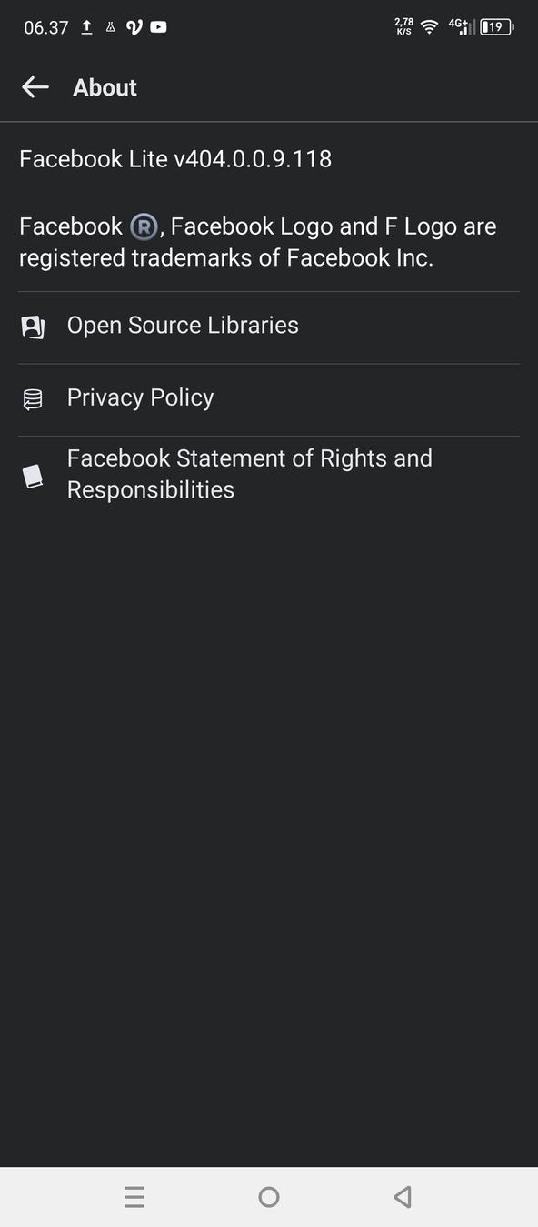Tap the Vimeo notification icon in status bar
538x1227 pixels.
tap(133, 26)
